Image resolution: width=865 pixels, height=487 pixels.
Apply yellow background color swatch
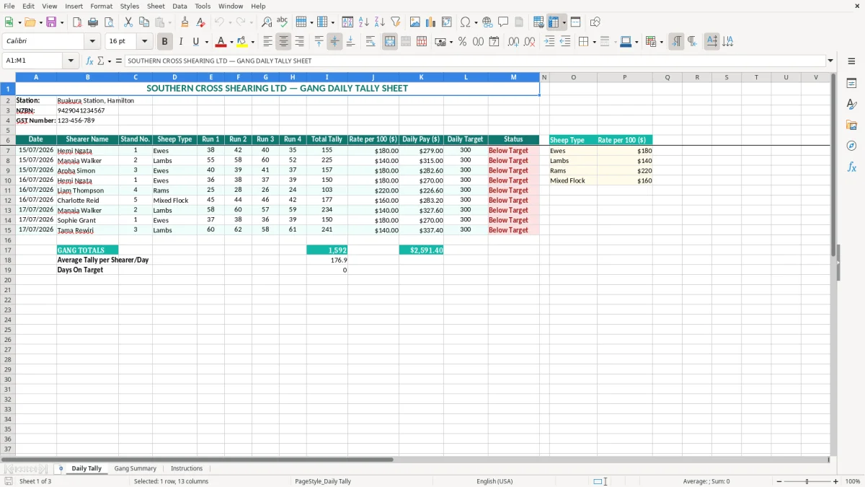(242, 42)
